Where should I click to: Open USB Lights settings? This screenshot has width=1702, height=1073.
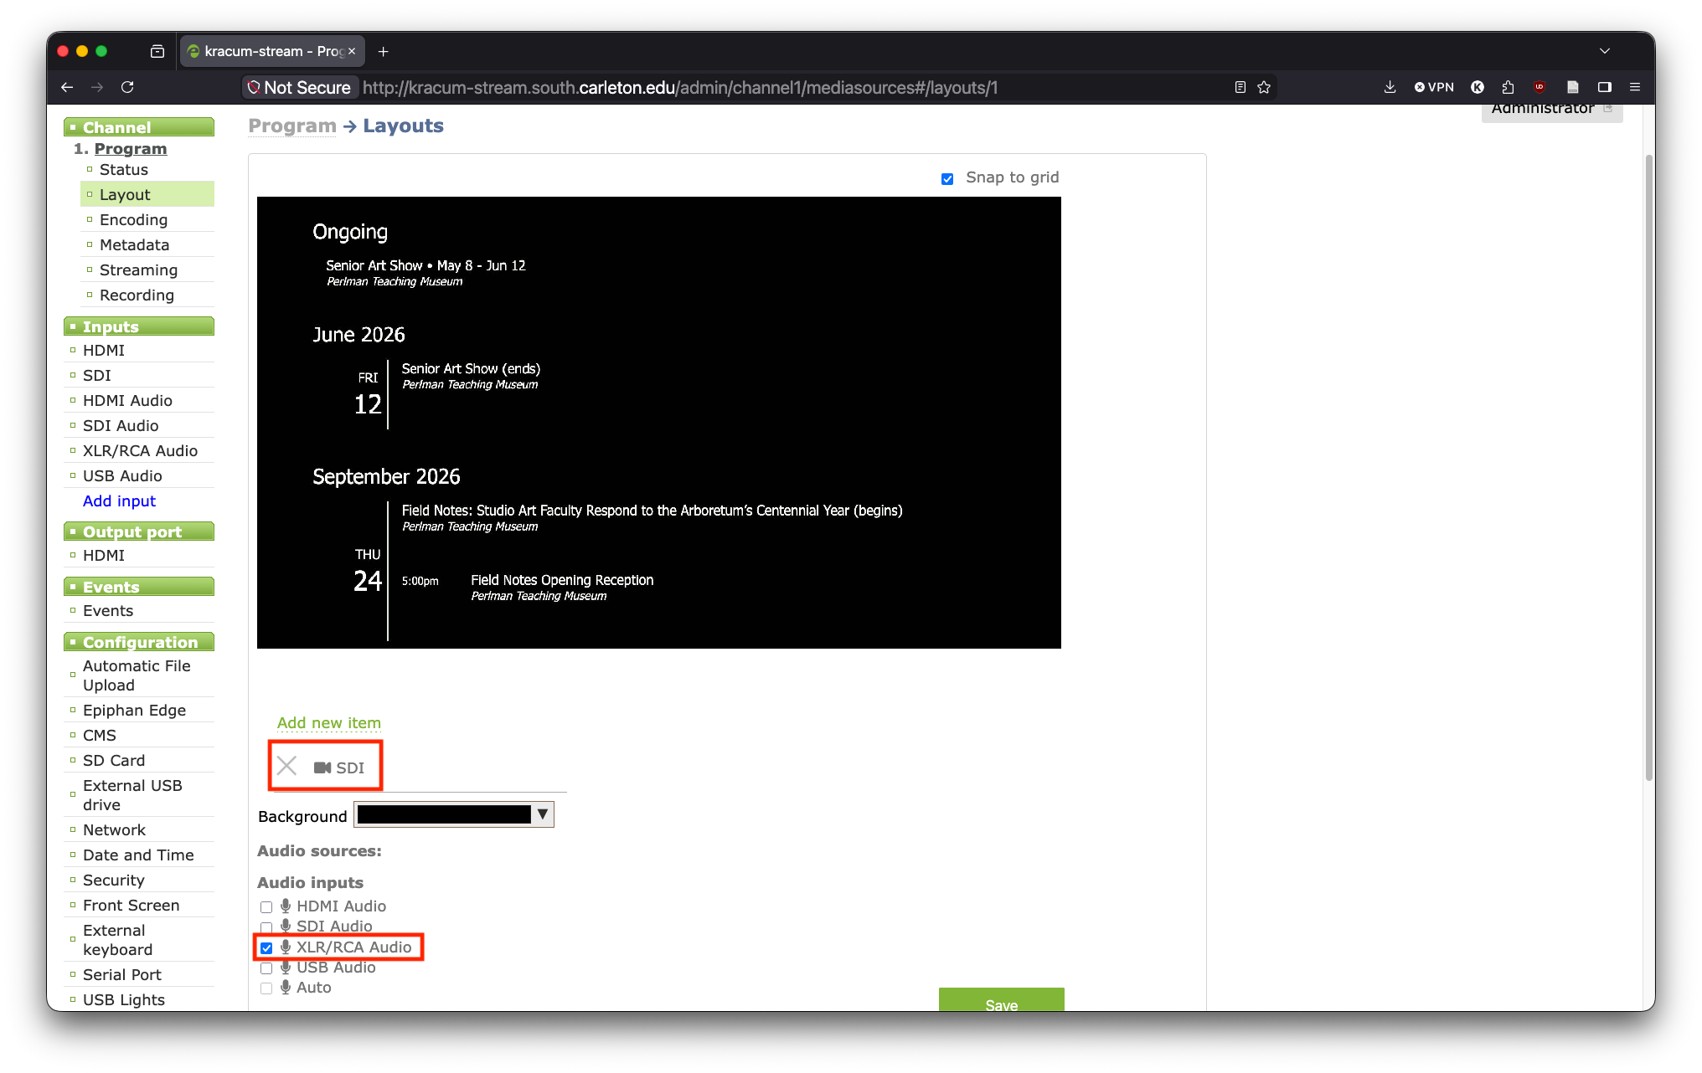click(124, 999)
